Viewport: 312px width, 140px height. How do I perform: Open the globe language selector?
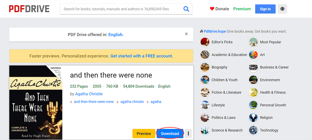coord(282,9)
